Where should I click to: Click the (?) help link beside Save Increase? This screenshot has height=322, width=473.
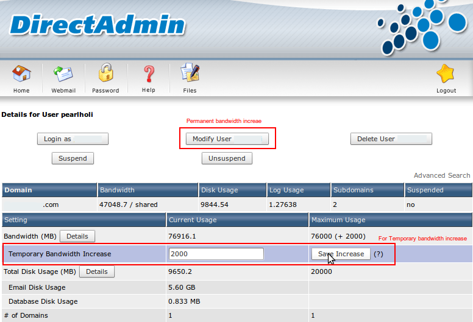click(x=379, y=254)
